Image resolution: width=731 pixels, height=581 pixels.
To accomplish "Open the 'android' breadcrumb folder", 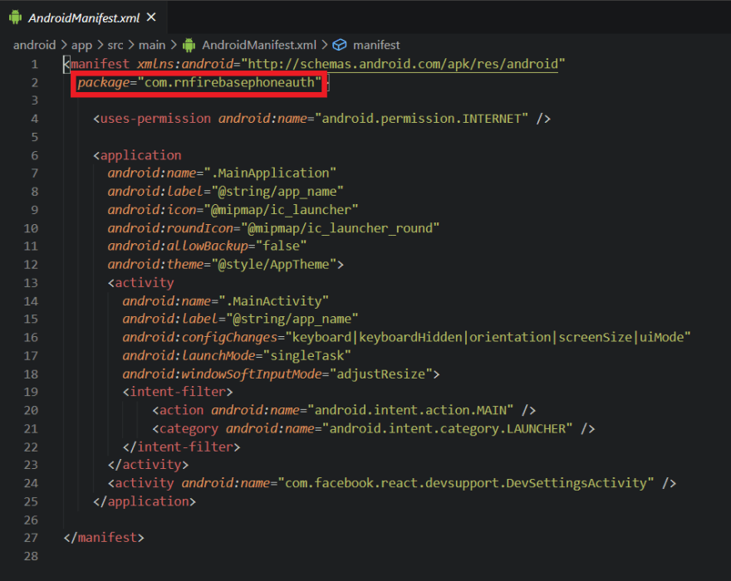I will pos(35,45).
